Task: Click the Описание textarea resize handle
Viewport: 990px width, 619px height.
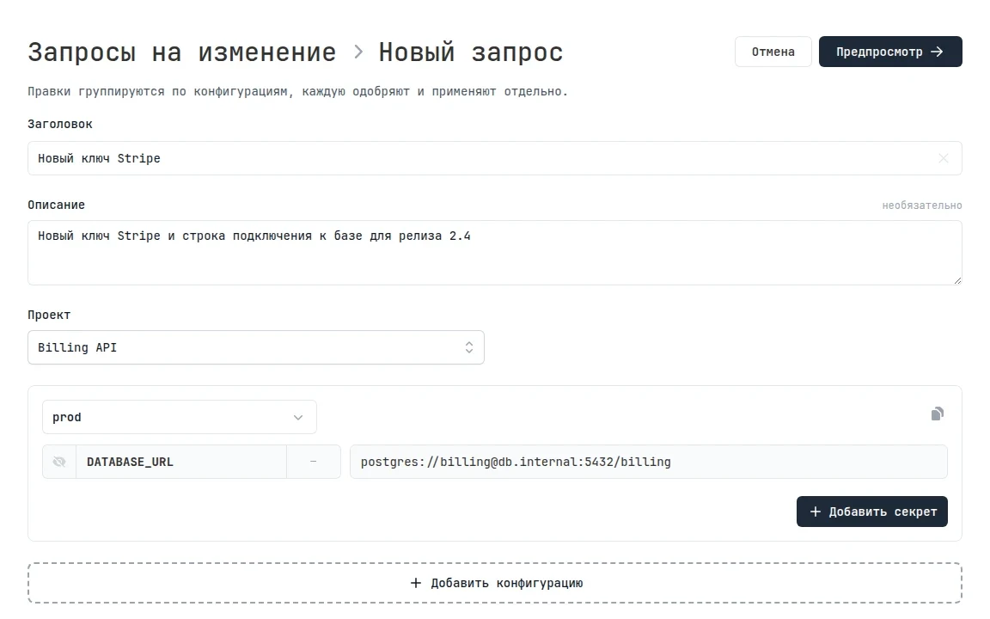Action: point(958,280)
